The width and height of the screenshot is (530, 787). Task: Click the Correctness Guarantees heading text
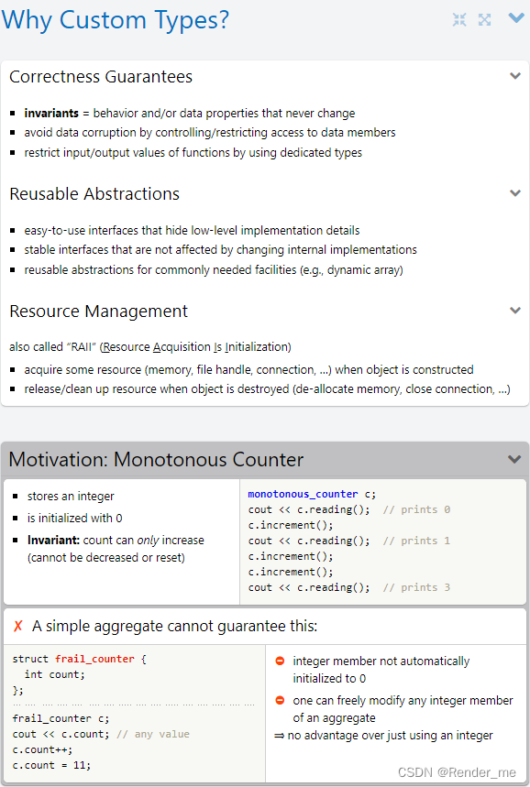click(101, 77)
